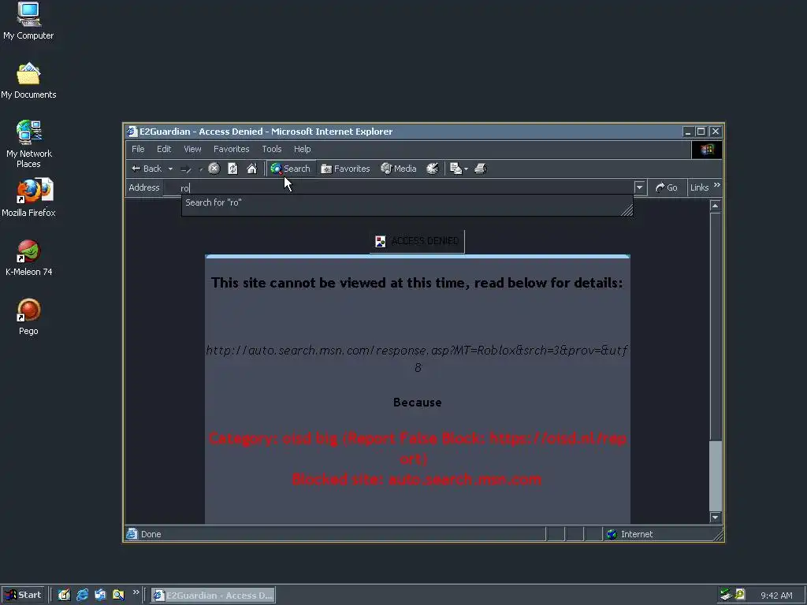Go forward with the Forward arrow
807x605 pixels.
click(186, 169)
